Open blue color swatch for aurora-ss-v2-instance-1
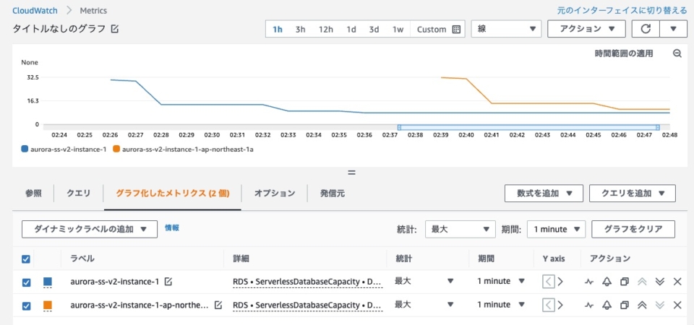Viewport: 694px width, 325px height. point(48,282)
